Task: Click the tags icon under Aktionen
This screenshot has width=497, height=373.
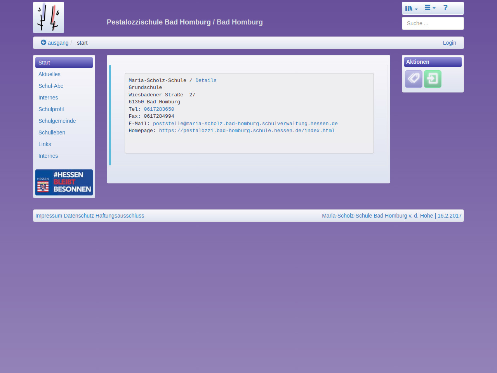Action: tap(414, 79)
